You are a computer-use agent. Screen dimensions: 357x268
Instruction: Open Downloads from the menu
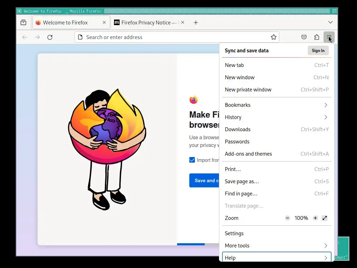pyautogui.click(x=276, y=129)
